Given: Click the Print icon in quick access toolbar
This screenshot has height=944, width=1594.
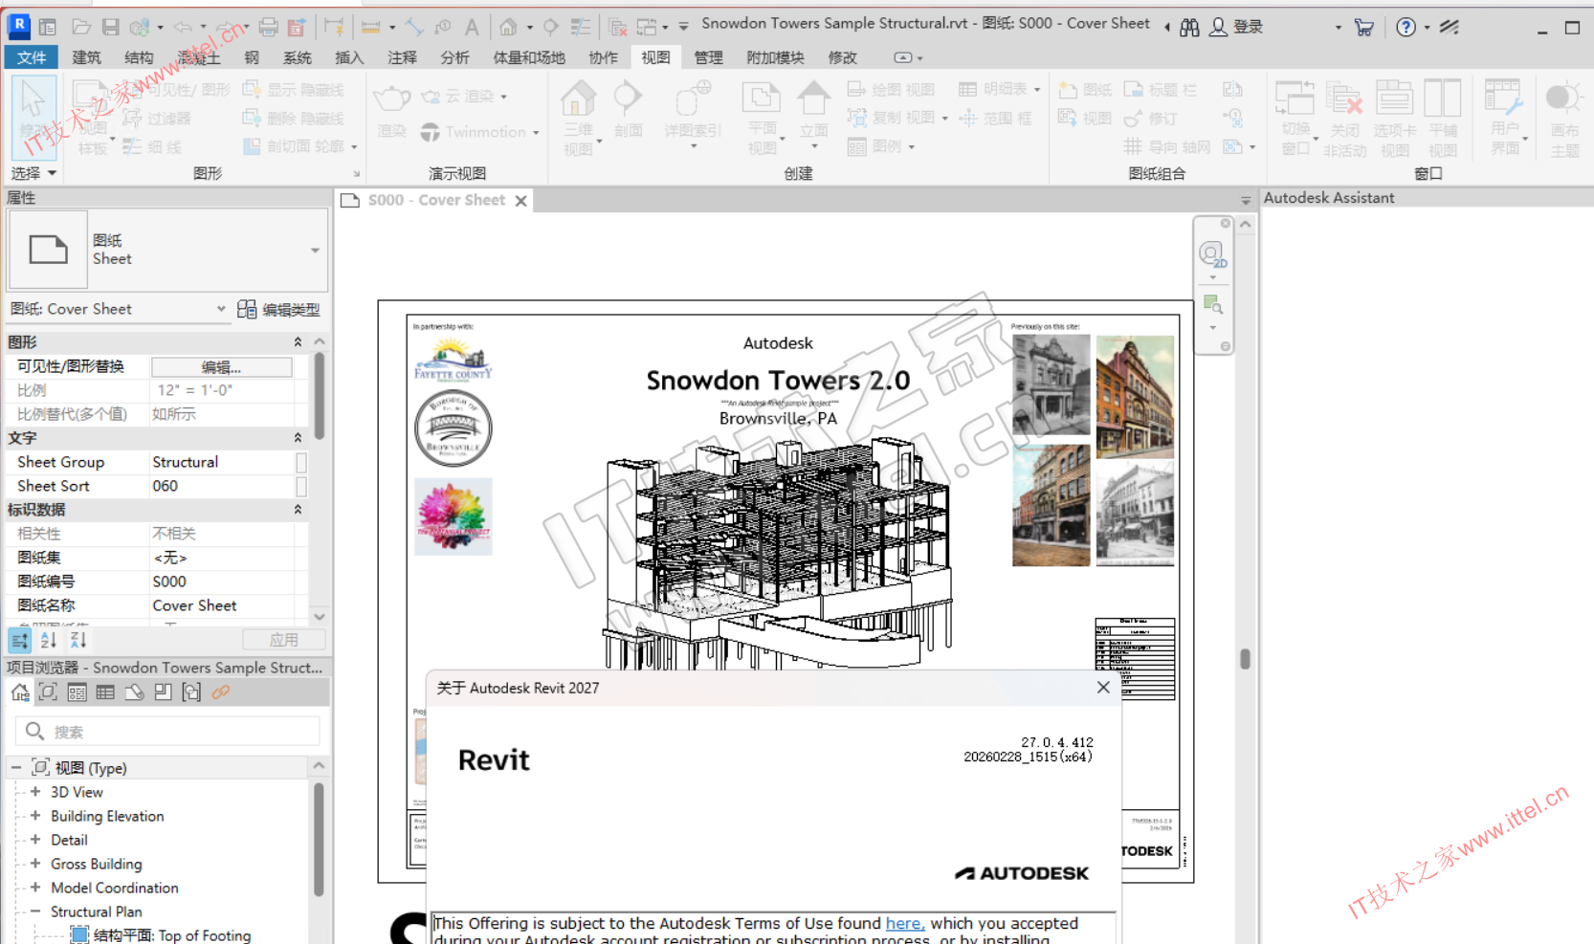Looking at the screenshot, I should pos(269,27).
